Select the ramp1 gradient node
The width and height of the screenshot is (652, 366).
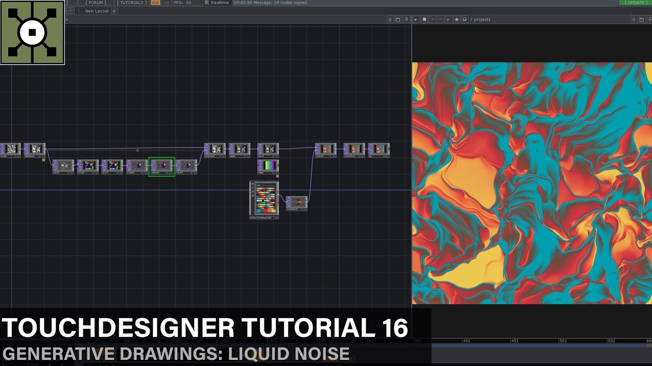coord(268,166)
